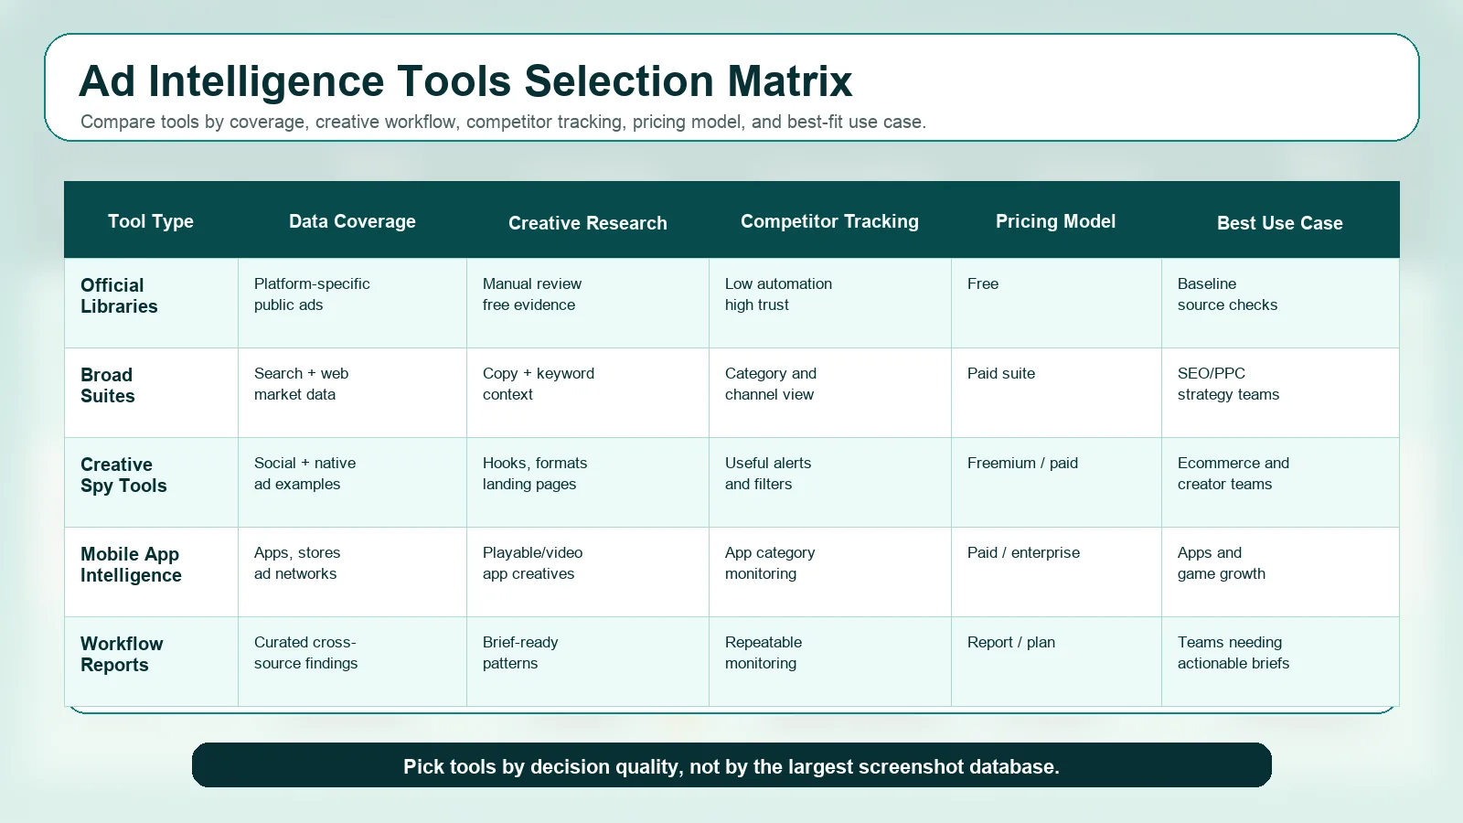
Task: Click the 'Tool Type' column header
Action: (151, 221)
